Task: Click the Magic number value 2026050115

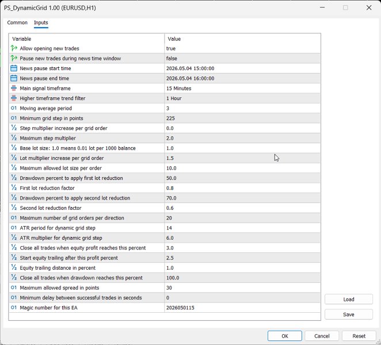Action: [x=180, y=308]
